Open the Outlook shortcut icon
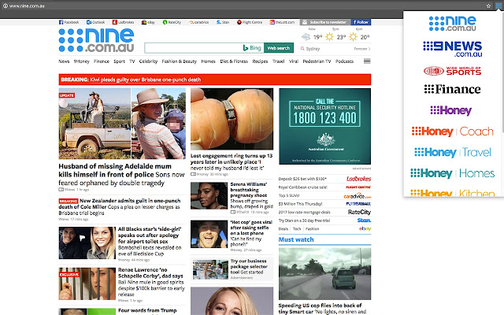The height and width of the screenshot is (315, 504). [89, 22]
